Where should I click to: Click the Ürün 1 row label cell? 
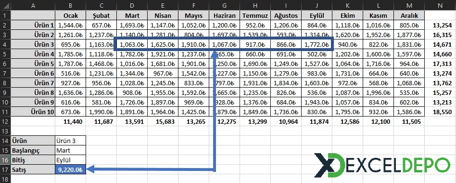pos(33,26)
